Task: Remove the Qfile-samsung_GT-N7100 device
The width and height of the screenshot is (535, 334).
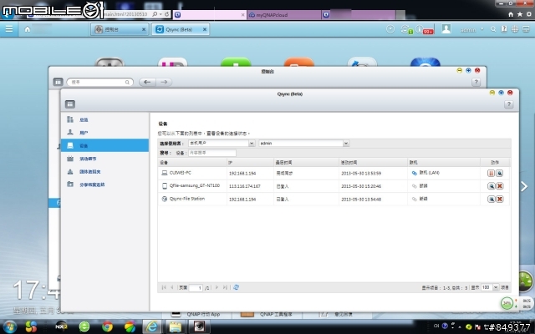Action: (x=500, y=186)
